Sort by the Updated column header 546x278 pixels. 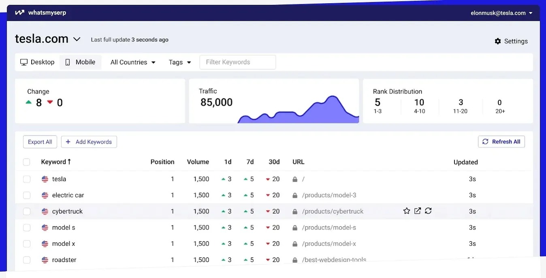click(x=466, y=162)
